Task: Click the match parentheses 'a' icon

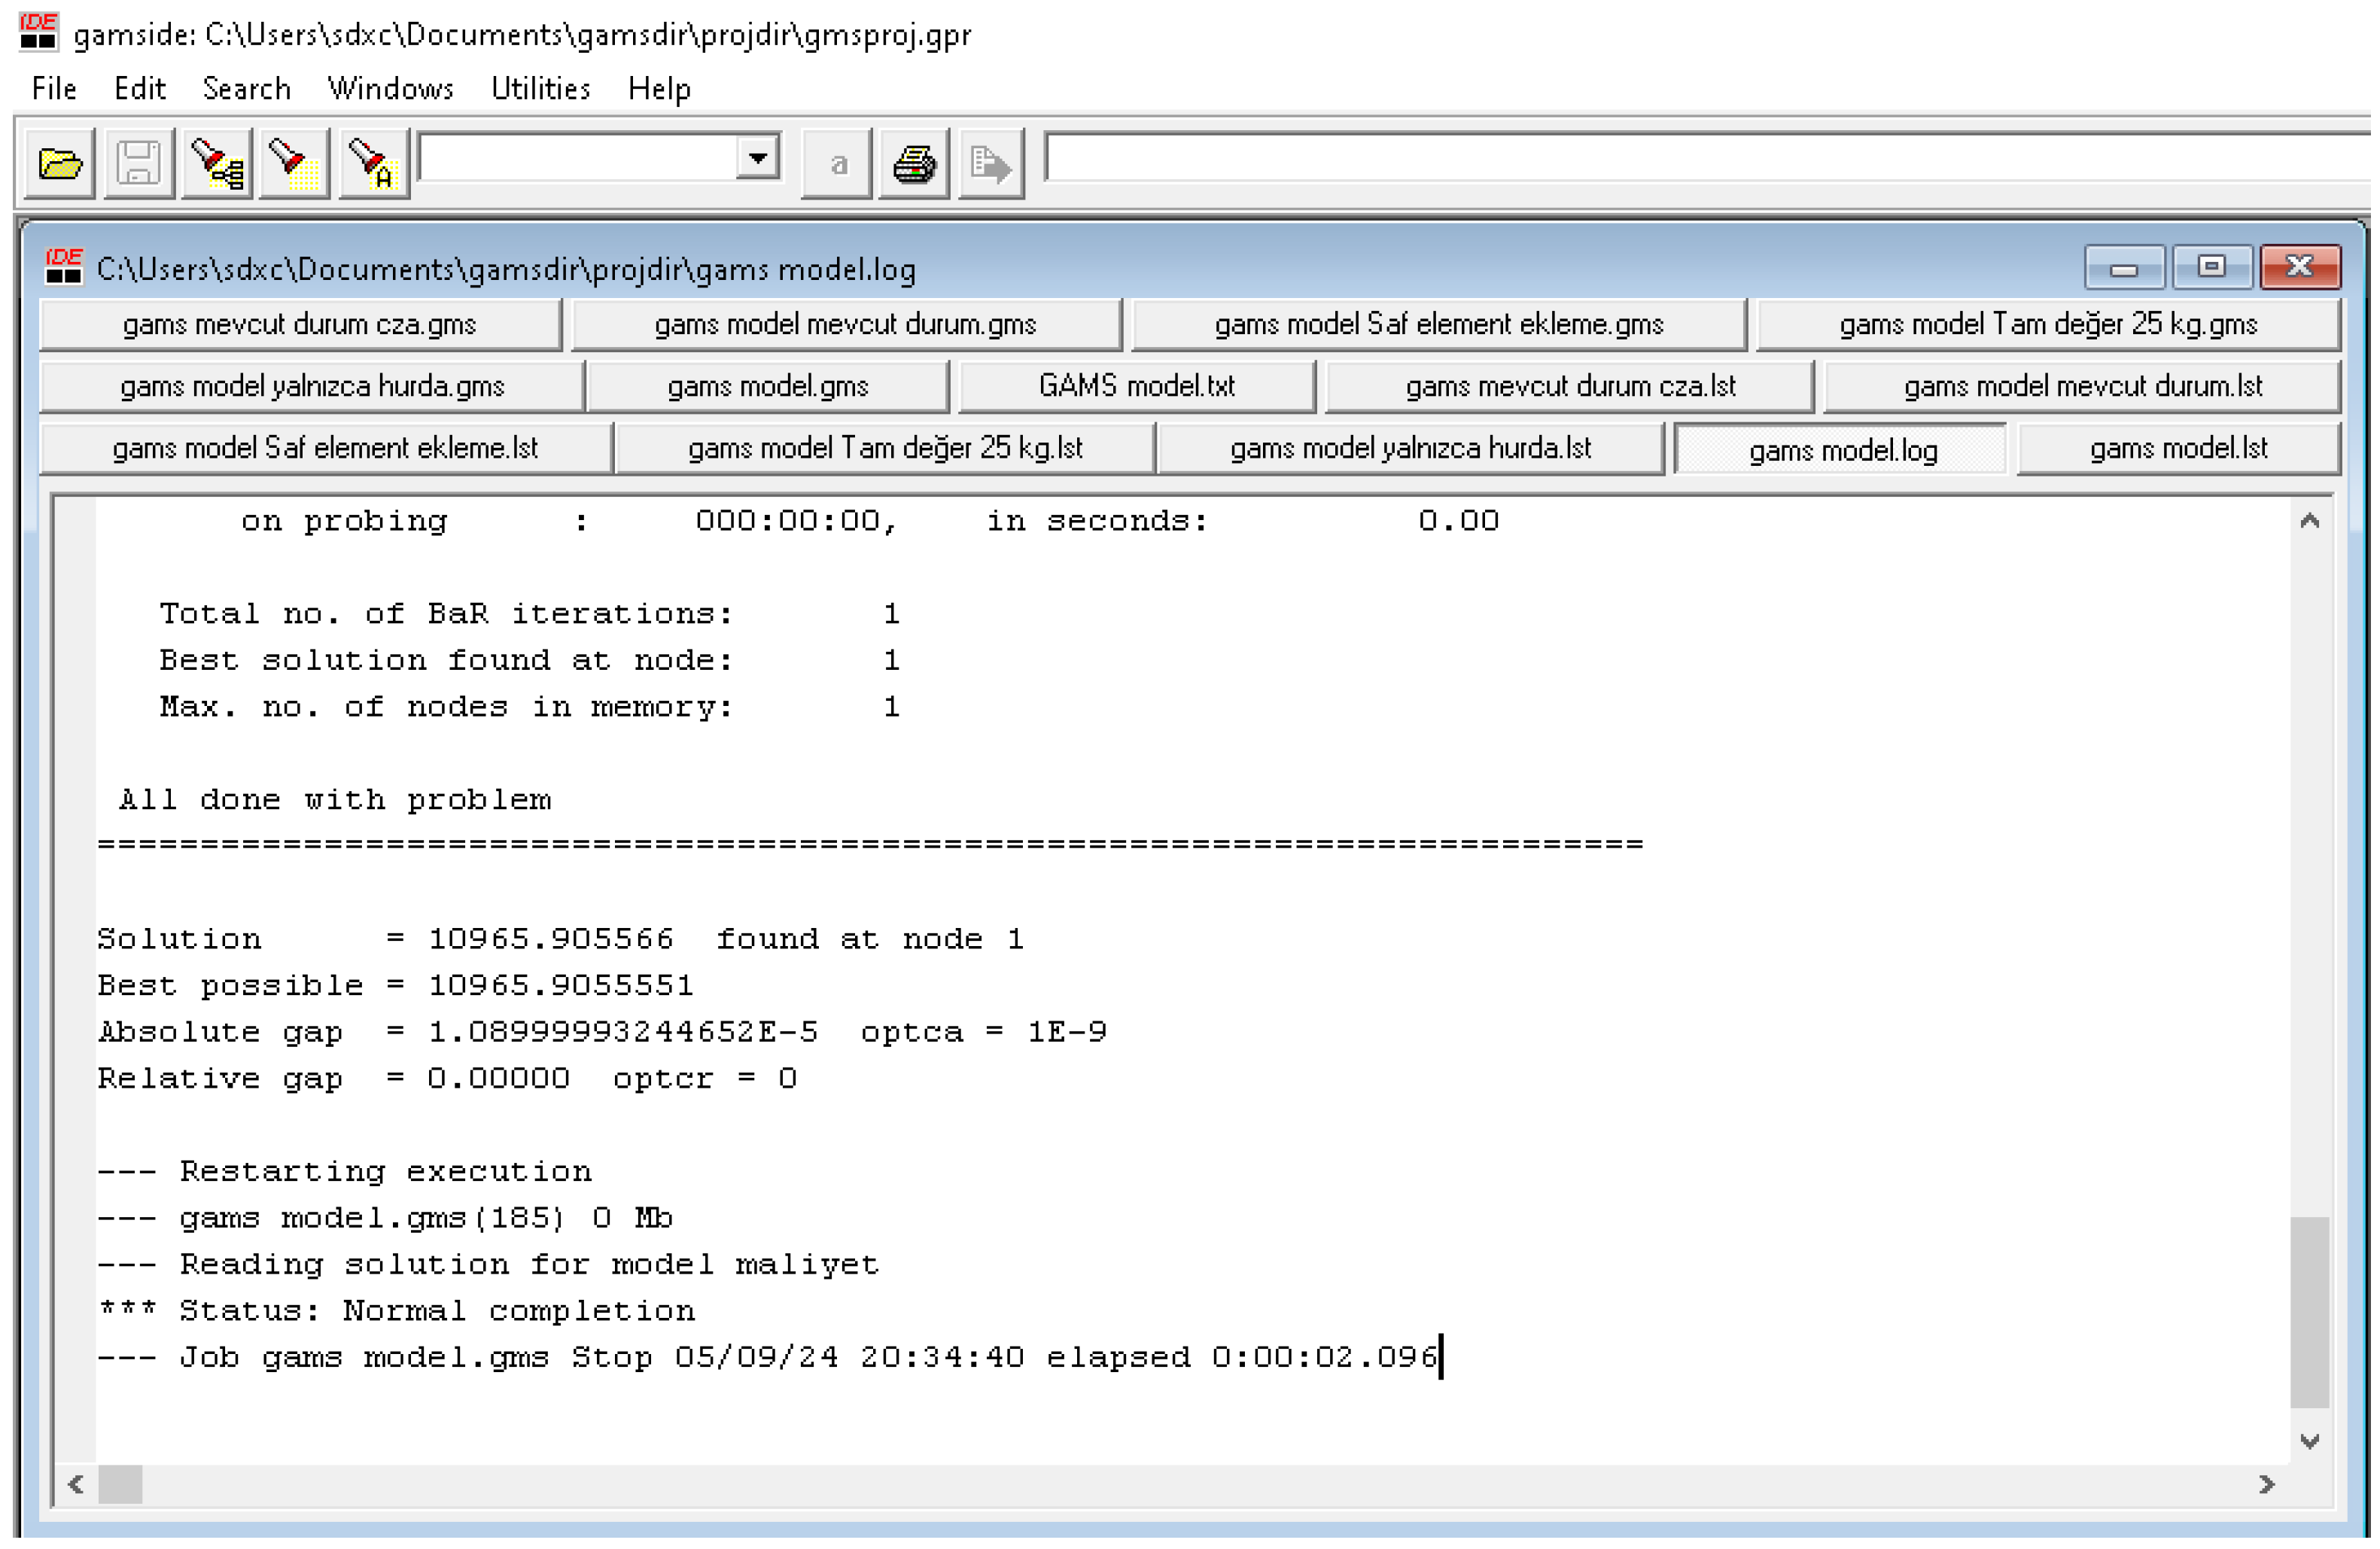Action: click(x=837, y=163)
